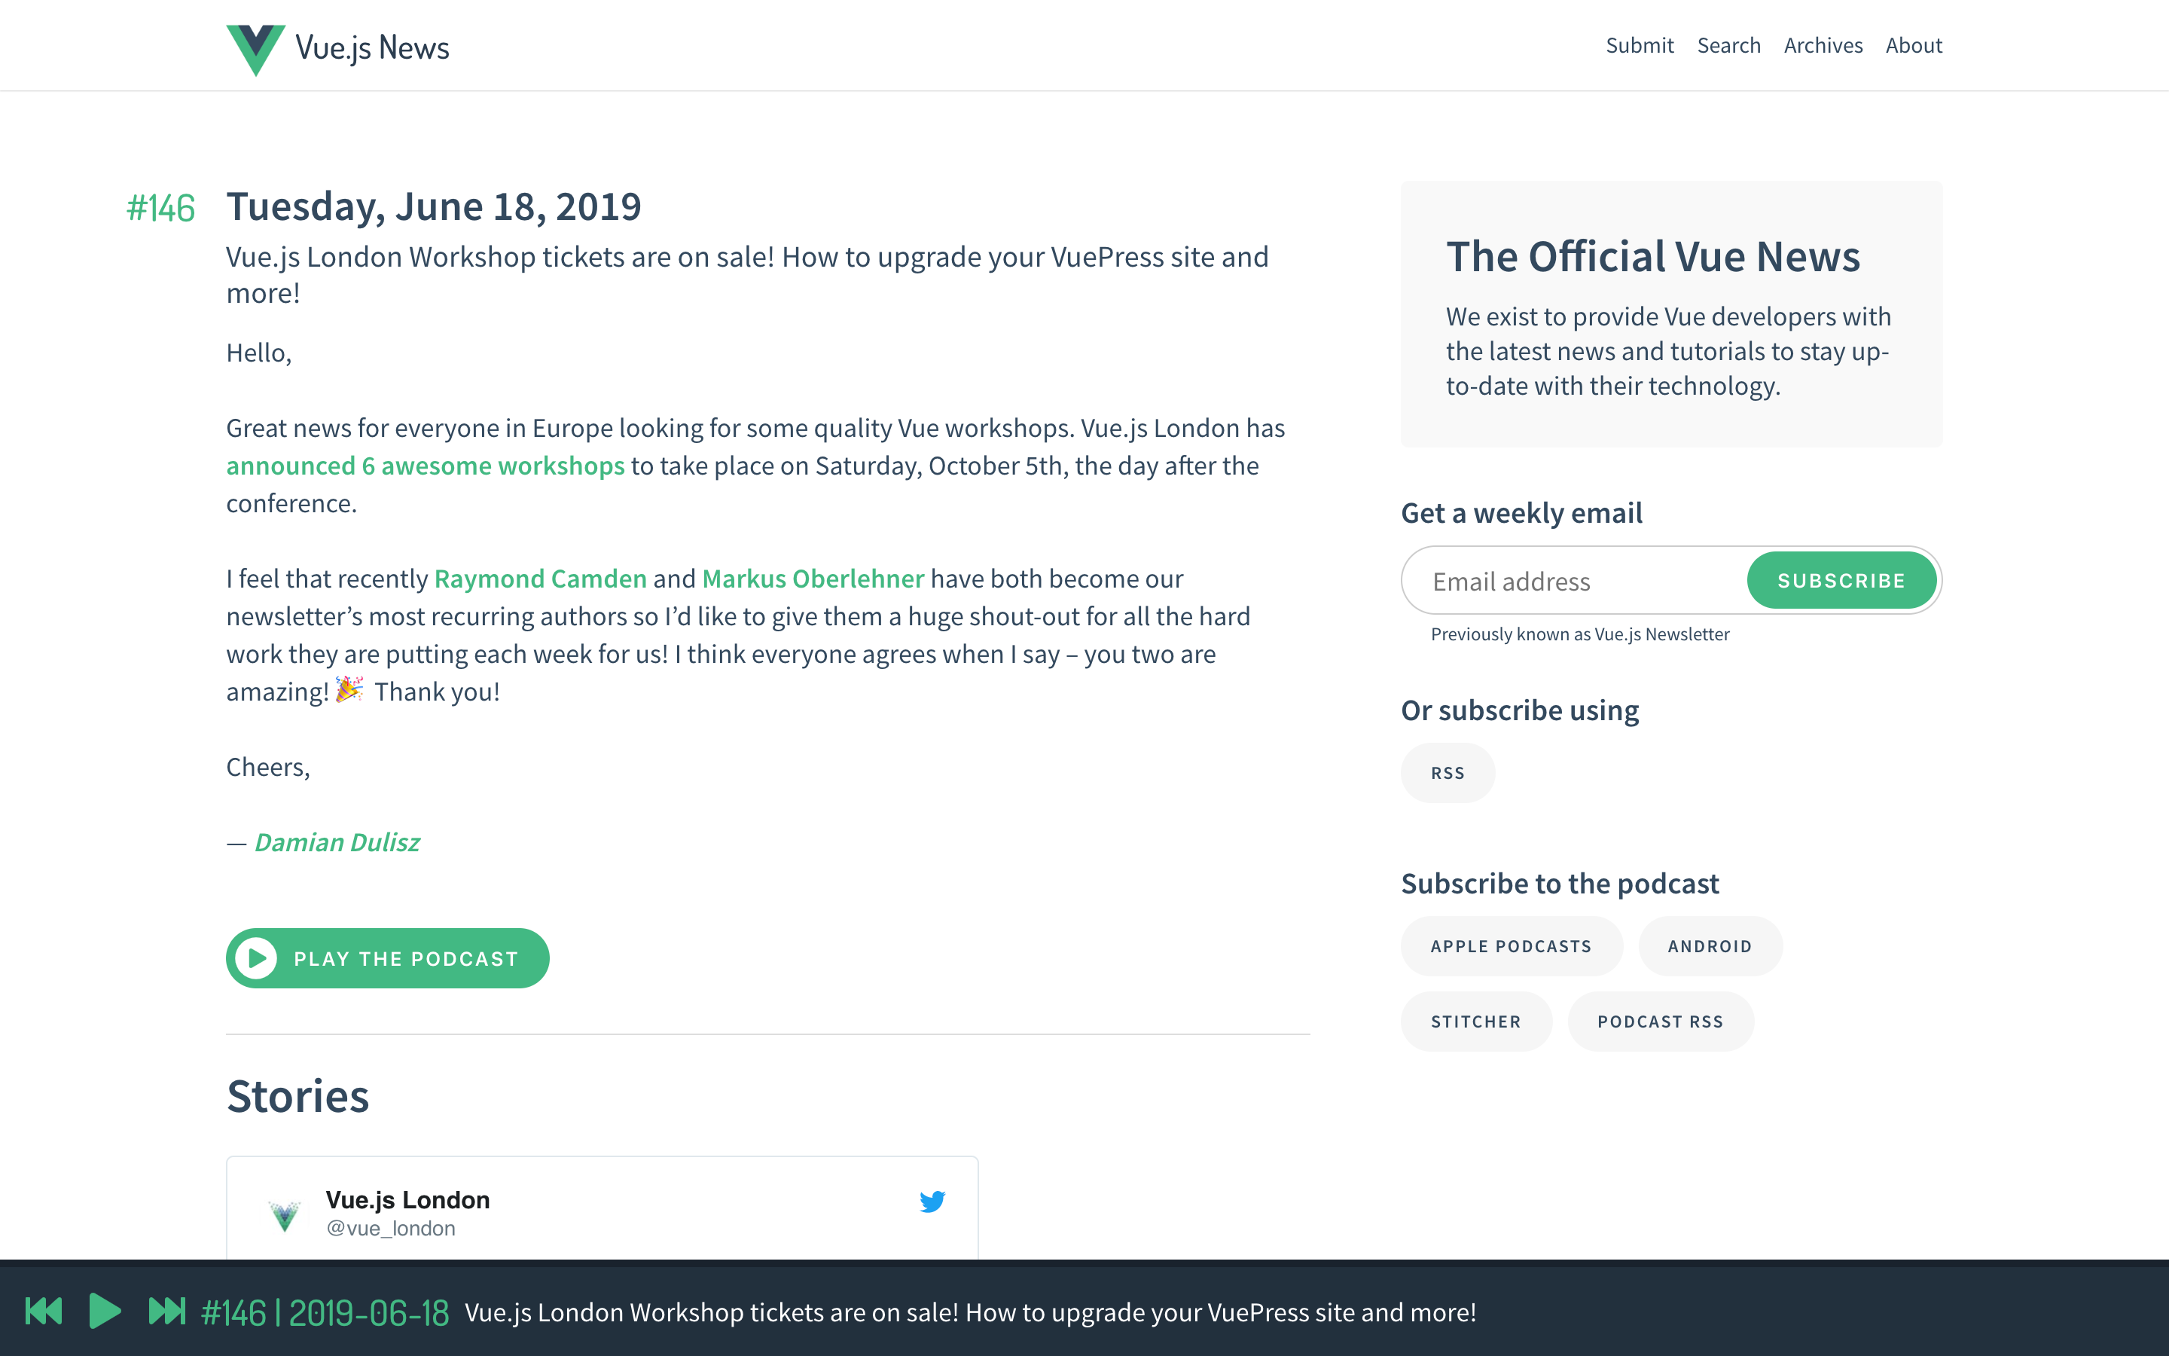Viewport: 2169px width, 1356px height.
Task: Go to the Archives page
Action: coord(1822,45)
